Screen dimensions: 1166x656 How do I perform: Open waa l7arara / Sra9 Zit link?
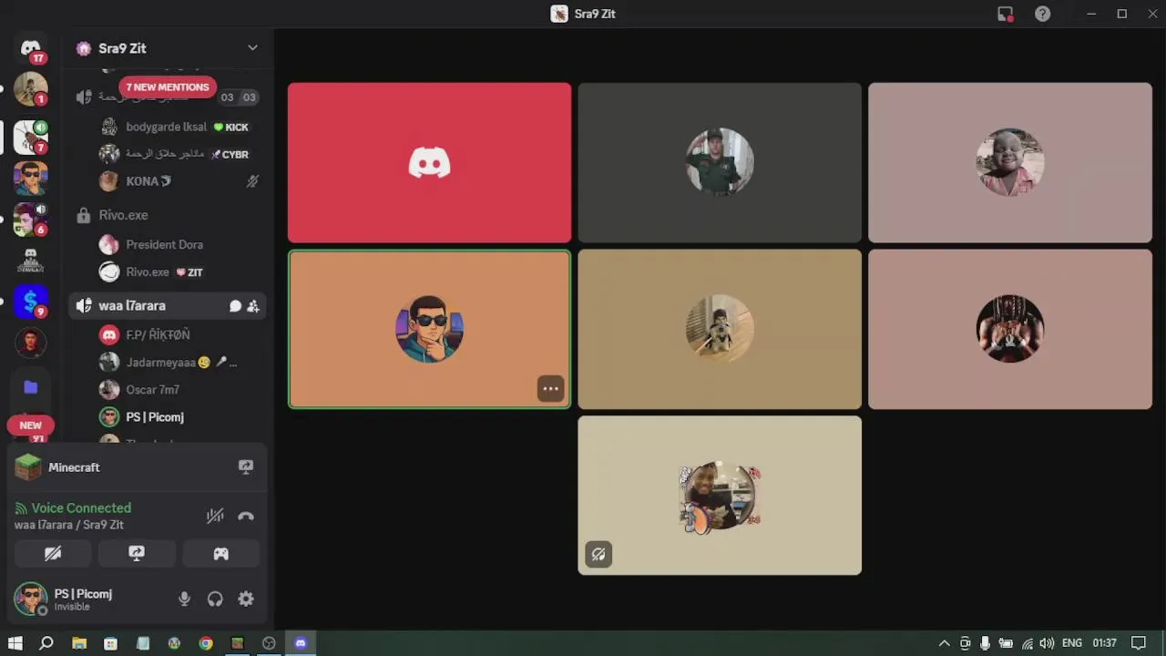(69, 526)
